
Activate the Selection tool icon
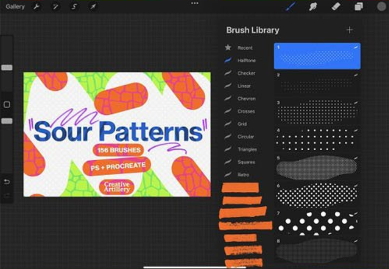coord(74,7)
